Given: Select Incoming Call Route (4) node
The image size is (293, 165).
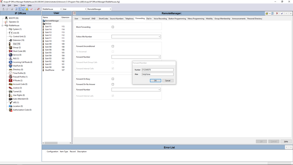Looking at the screenshot, I should (x=23, y=62).
